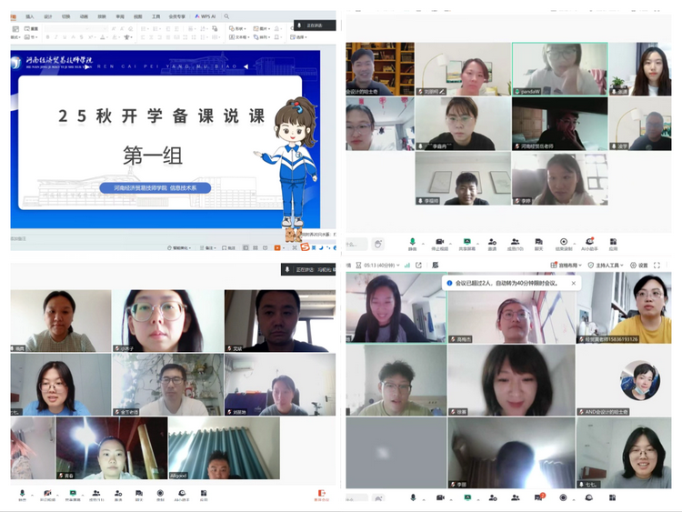Click the search magnifier in WPS menu bar

(226, 16)
